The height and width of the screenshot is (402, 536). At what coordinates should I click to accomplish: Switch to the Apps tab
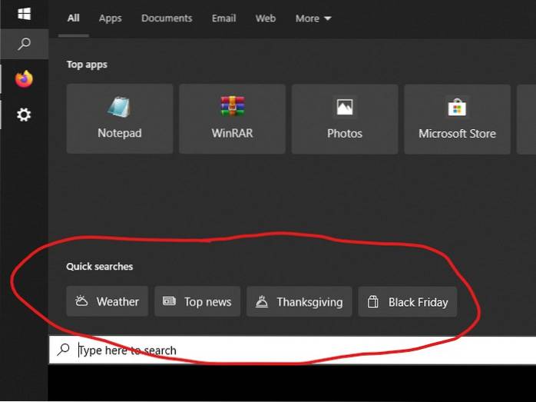(x=110, y=18)
